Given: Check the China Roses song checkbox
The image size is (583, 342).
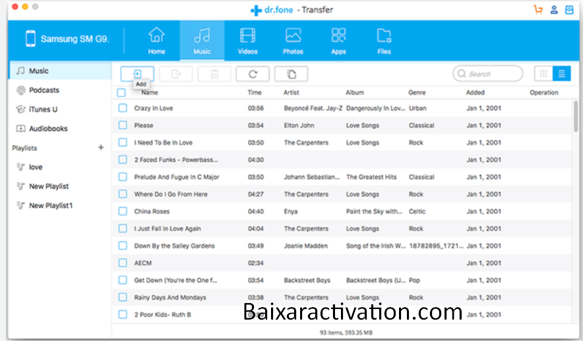Looking at the screenshot, I should pos(123,212).
